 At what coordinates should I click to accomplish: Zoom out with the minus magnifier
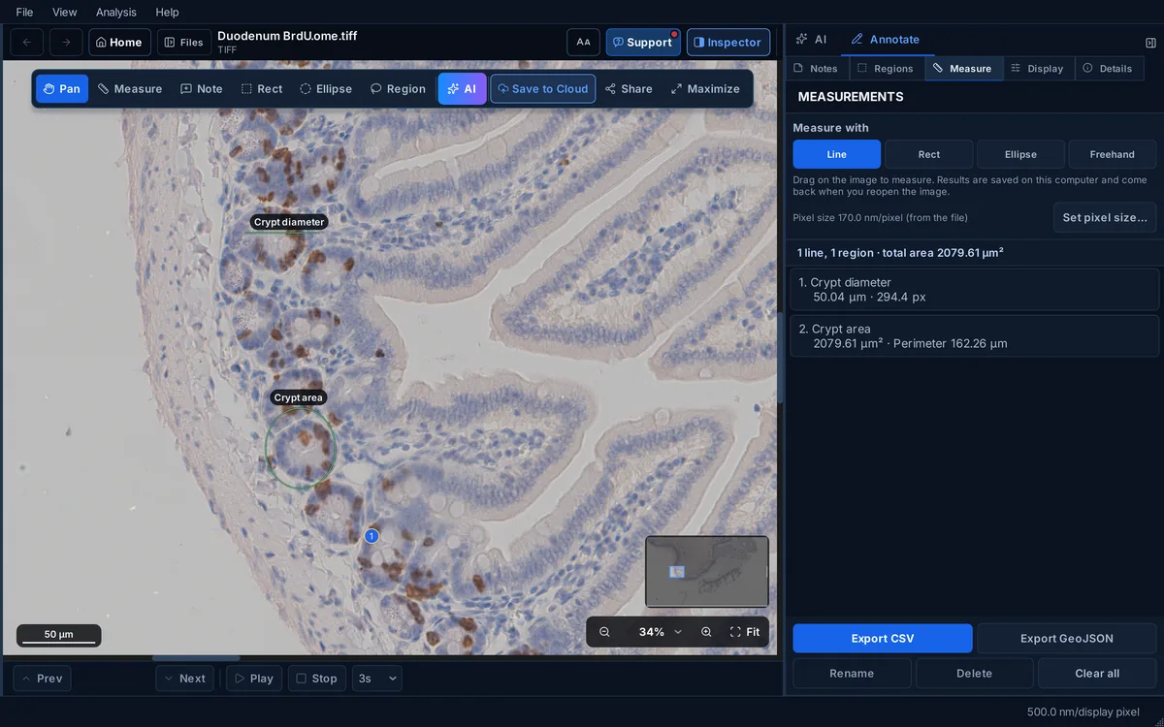click(604, 632)
